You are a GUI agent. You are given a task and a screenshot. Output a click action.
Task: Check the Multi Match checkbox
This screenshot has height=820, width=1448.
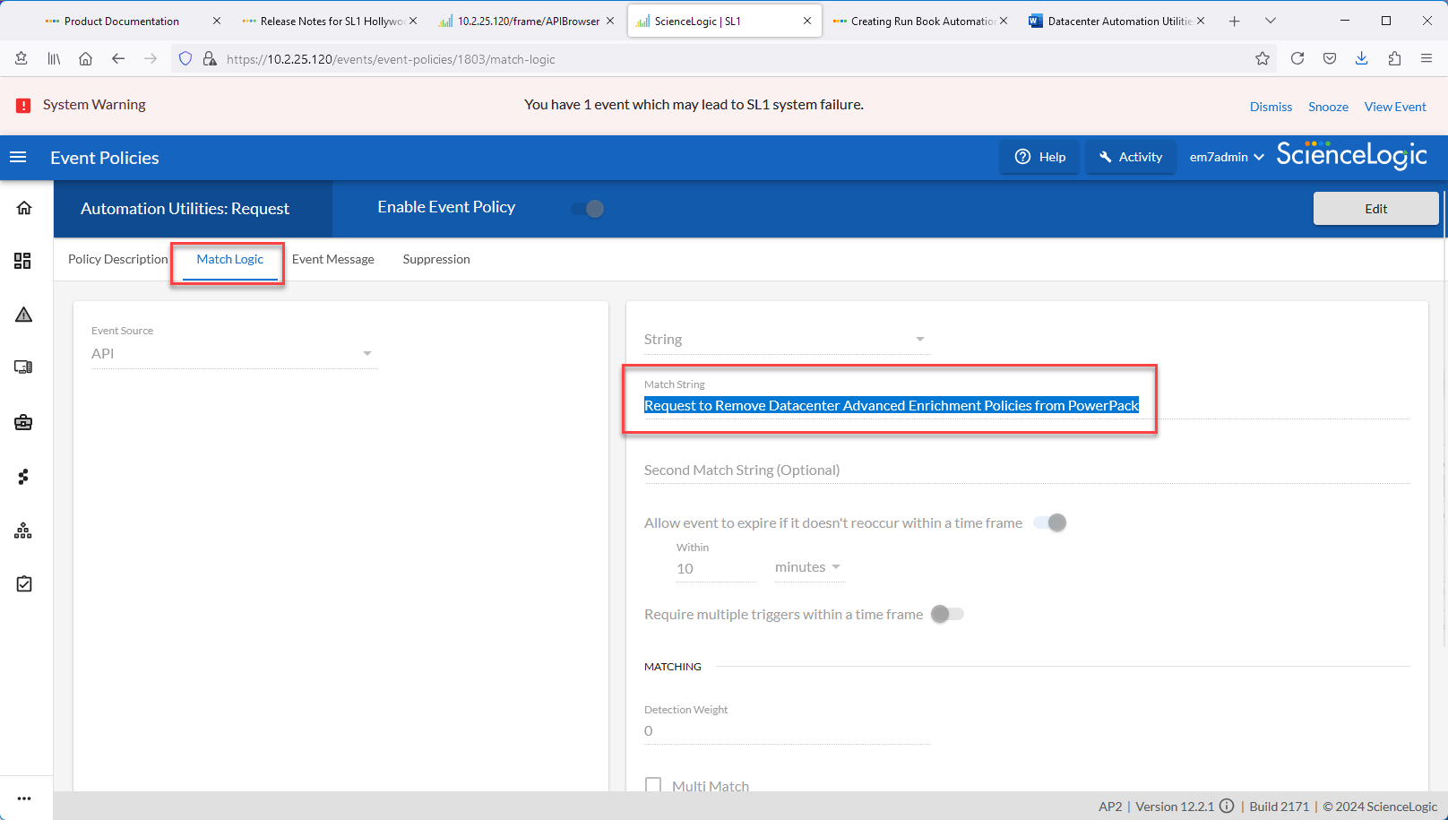(x=654, y=786)
